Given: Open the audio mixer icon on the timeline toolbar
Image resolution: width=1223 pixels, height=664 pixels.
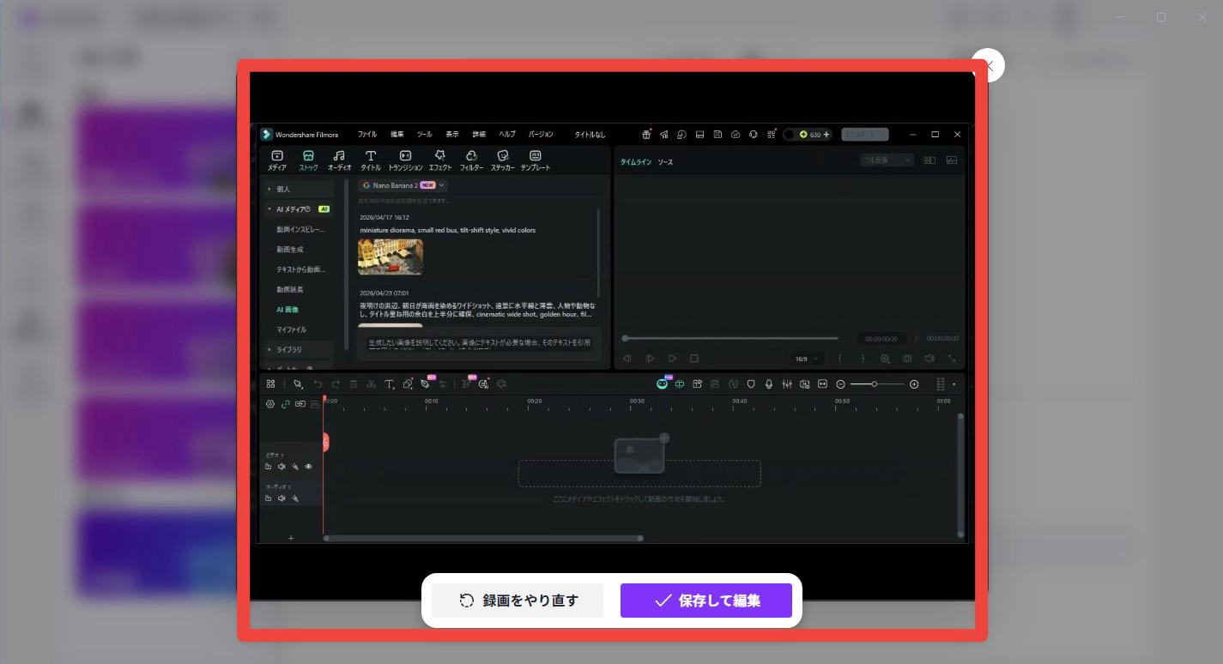Looking at the screenshot, I should click(x=787, y=384).
